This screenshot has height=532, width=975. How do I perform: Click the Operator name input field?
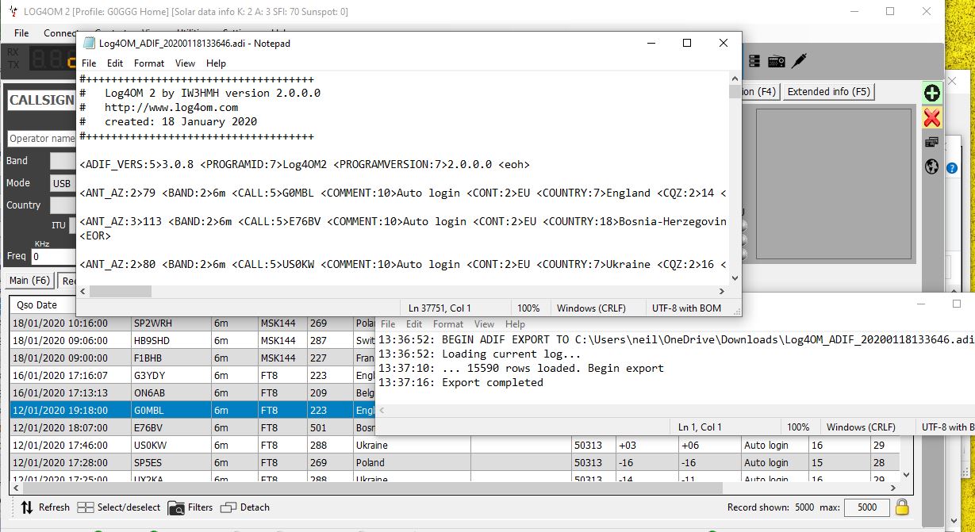[x=41, y=138]
